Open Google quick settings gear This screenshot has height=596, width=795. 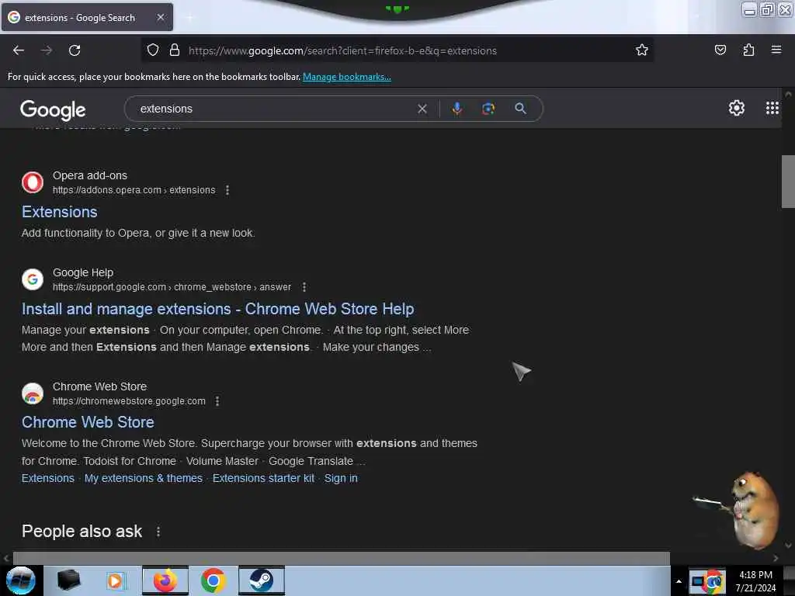click(736, 107)
